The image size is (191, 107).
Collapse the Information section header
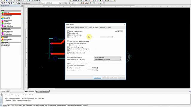[11, 36]
